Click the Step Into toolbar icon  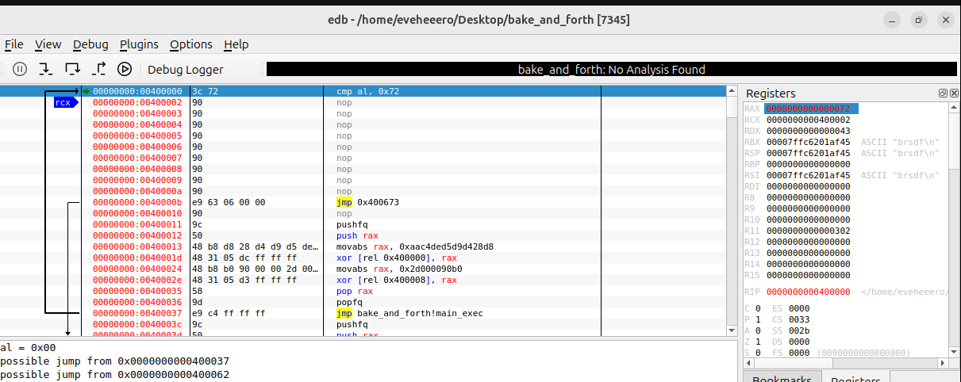(x=46, y=69)
